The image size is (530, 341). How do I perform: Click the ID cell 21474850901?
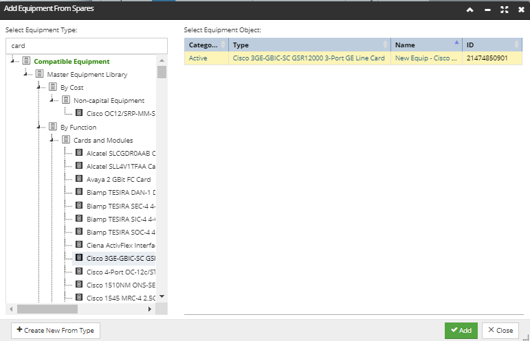pos(492,58)
